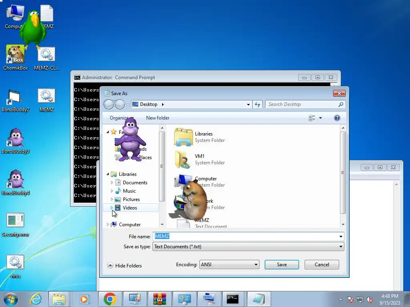Click New folder in the toolbar

(x=158, y=118)
